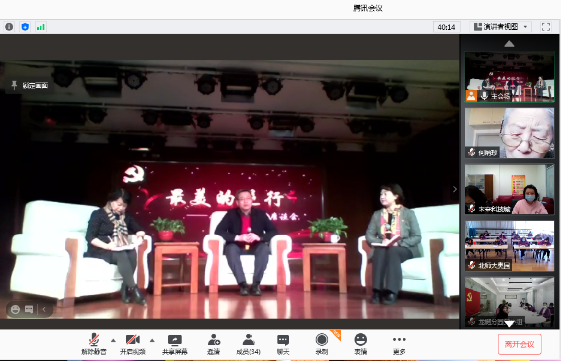The height and width of the screenshot is (361, 561).
Task: Click the 更多 more options icon
Action: coord(399,344)
